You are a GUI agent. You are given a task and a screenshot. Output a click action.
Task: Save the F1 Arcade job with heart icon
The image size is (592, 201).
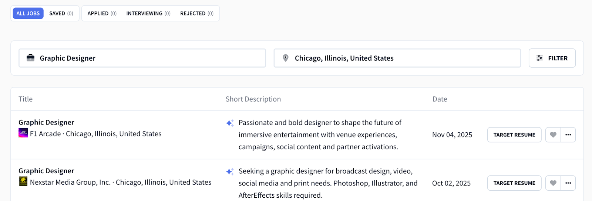553,135
